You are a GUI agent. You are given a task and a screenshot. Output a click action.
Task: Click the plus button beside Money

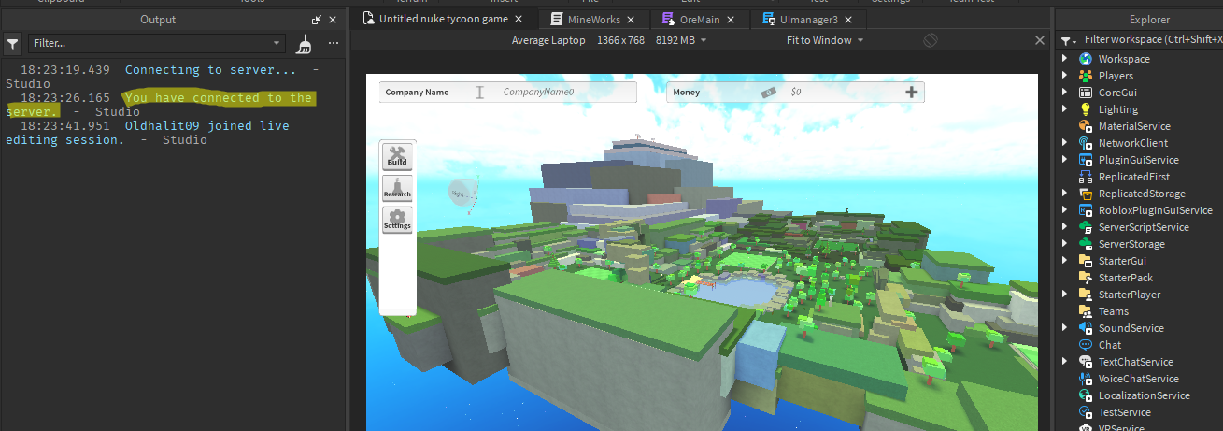click(913, 92)
